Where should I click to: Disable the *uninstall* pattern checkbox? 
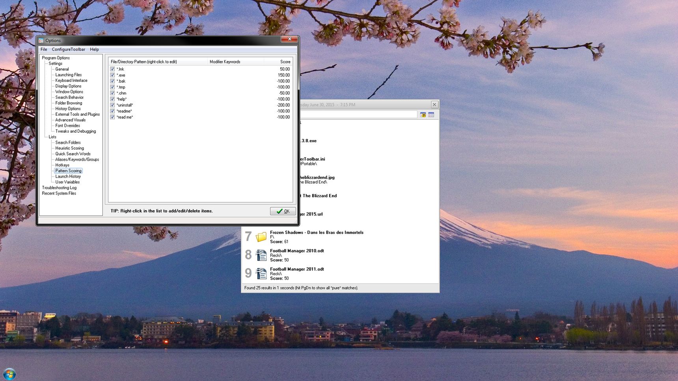click(112, 105)
